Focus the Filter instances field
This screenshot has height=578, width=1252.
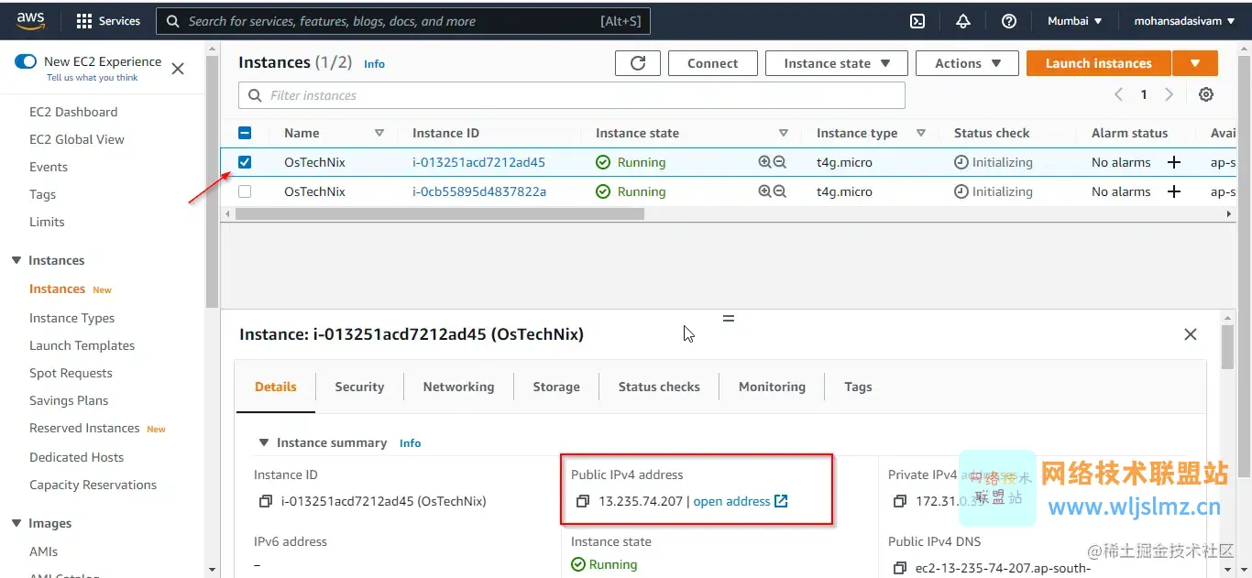point(572,95)
